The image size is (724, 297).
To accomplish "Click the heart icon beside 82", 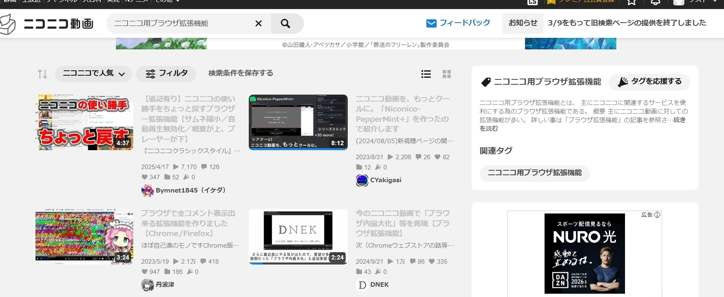I will coord(437,157).
